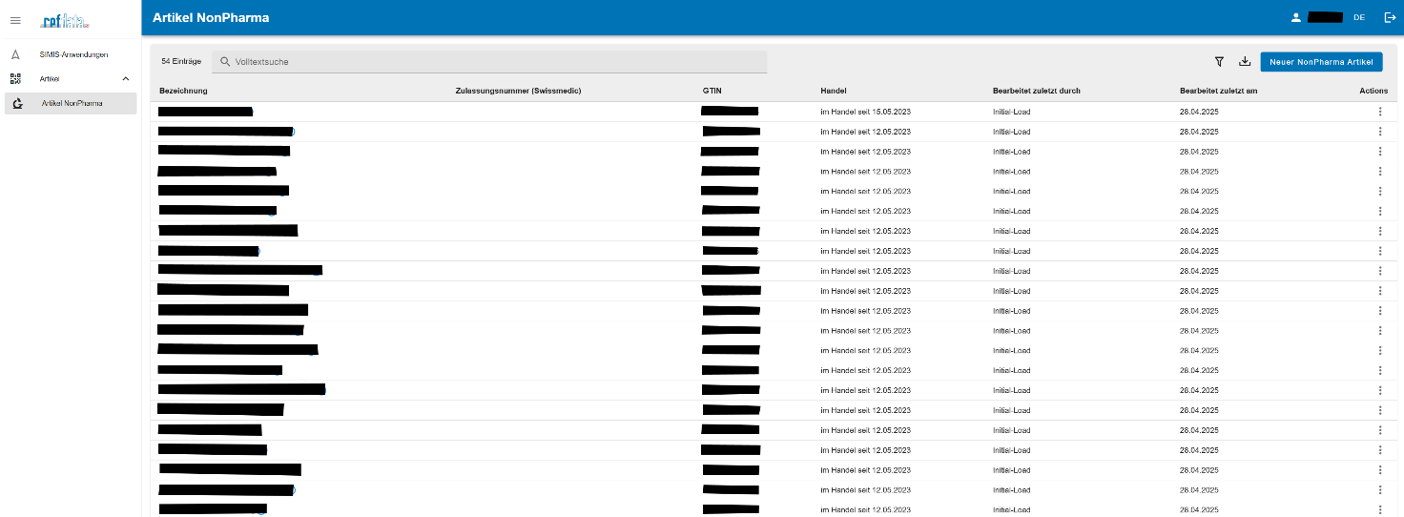Click the download export icon

coord(1244,61)
